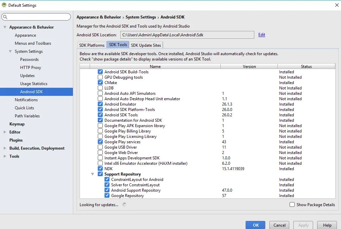Select Usage Statistics
The width and height of the screenshot is (341, 229).
coord(34,84)
